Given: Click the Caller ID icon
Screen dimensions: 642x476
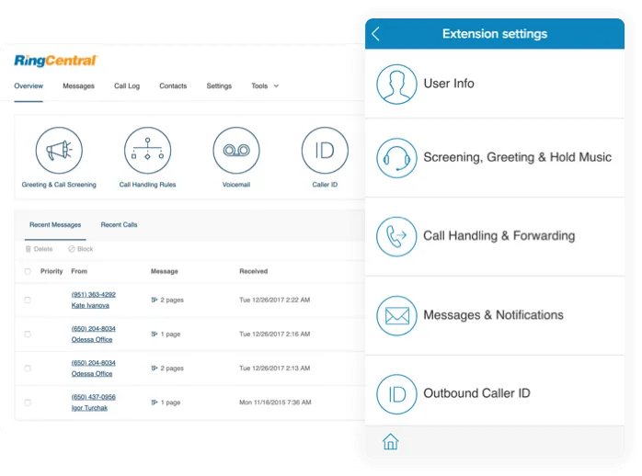Looking at the screenshot, I should (x=325, y=151).
